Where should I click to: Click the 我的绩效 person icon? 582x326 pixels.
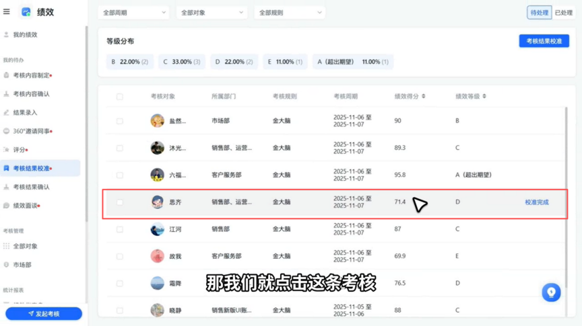[x=6, y=34]
